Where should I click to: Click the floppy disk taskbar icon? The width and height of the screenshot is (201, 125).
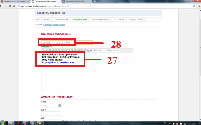25,123
